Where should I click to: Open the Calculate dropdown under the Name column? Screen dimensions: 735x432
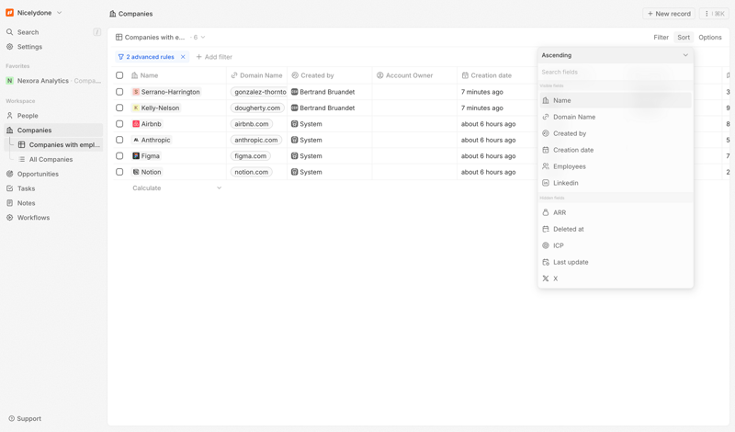(x=176, y=188)
